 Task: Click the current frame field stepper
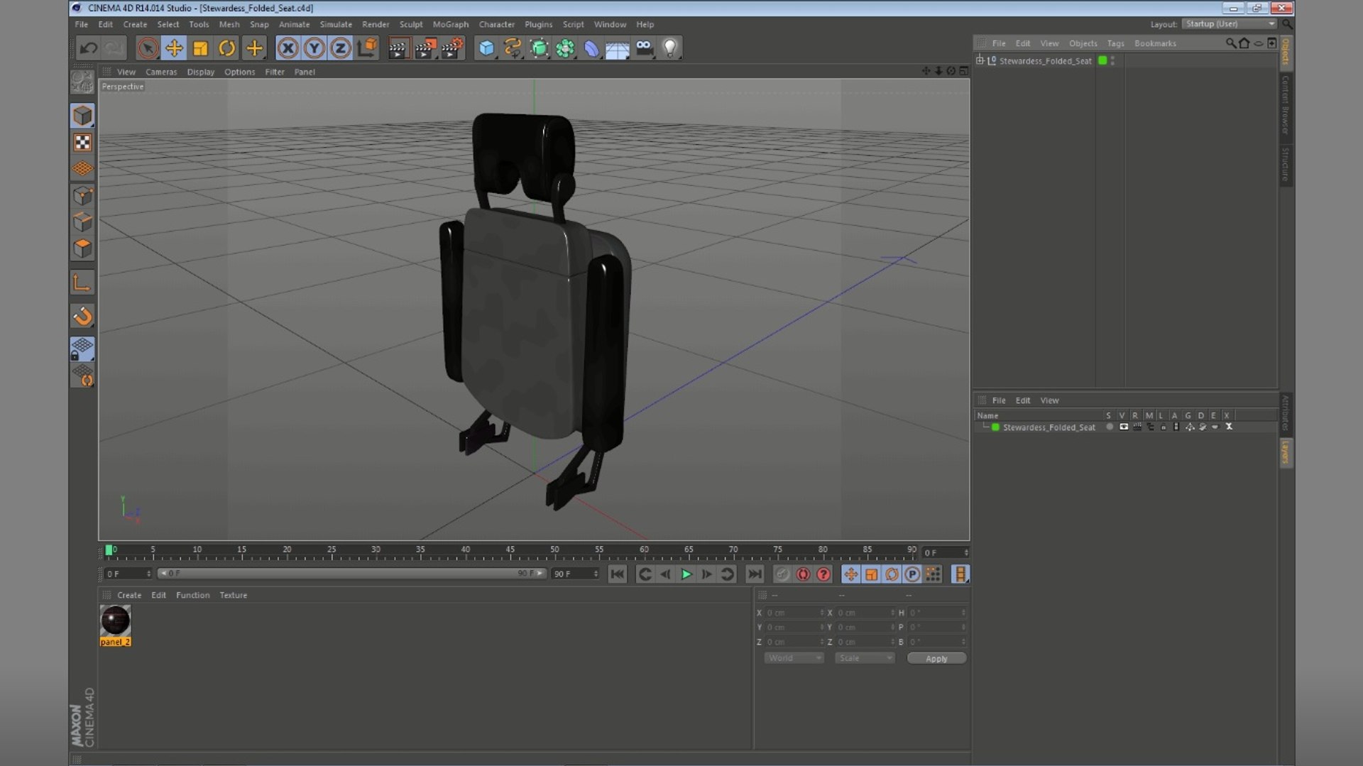point(966,552)
